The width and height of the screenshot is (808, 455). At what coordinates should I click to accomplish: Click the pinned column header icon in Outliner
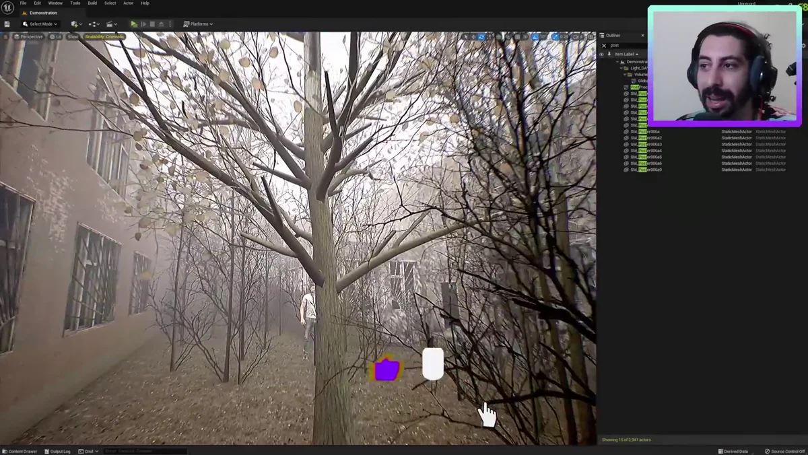point(609,54)
